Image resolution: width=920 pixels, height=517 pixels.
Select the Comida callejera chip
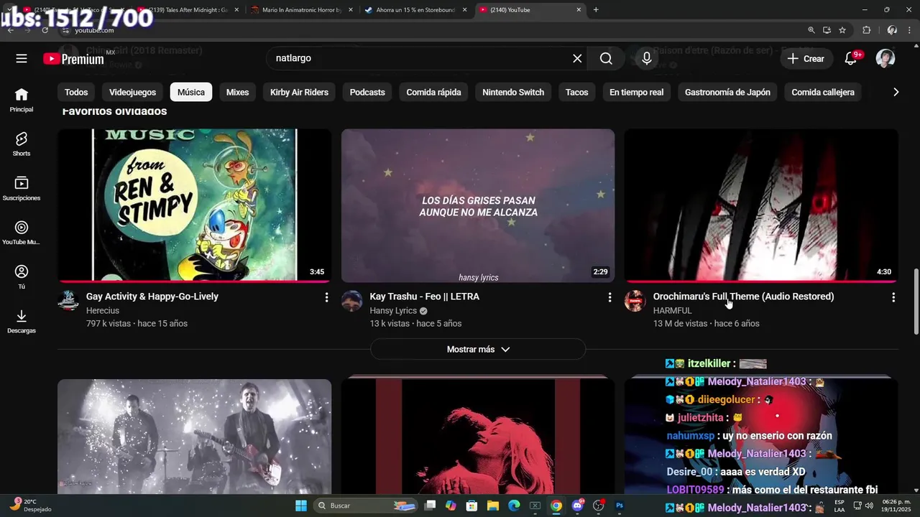point(823,92)
